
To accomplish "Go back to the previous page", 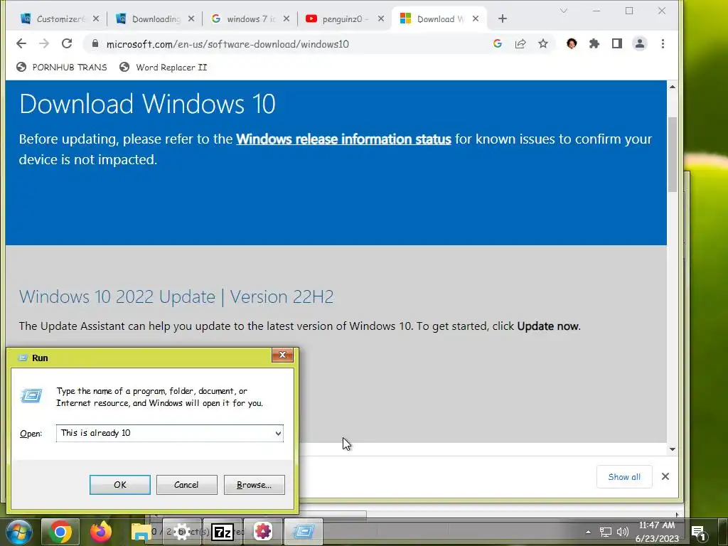I will tap(21, 43).
